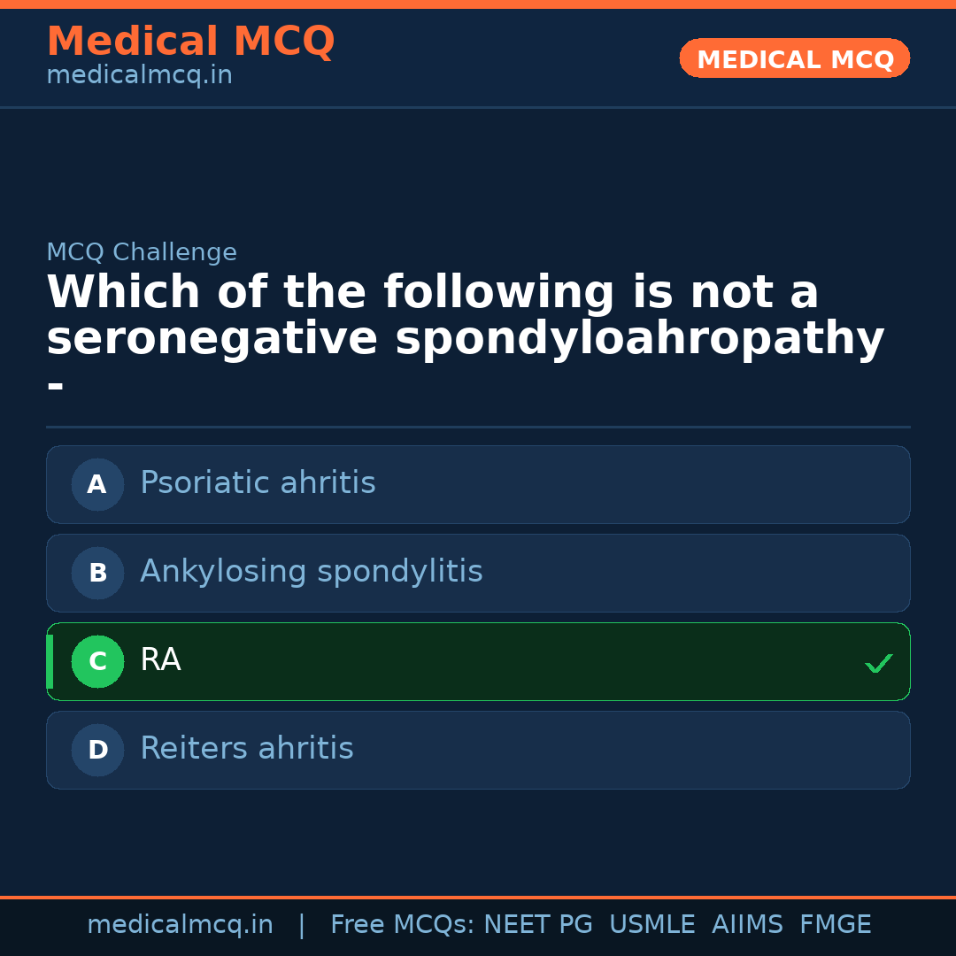Expand the highlighted RA answer card
Viewport: 956px width, 956px height.
(x=478, y=661)
